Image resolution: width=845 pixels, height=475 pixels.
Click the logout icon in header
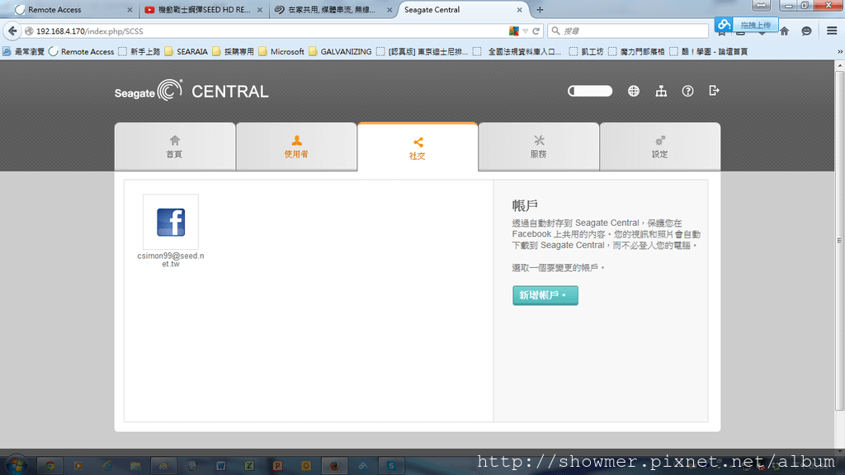714,91
